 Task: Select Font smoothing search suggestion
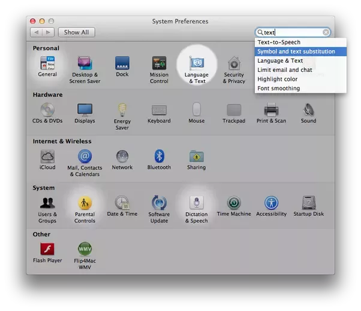[300, 88]
